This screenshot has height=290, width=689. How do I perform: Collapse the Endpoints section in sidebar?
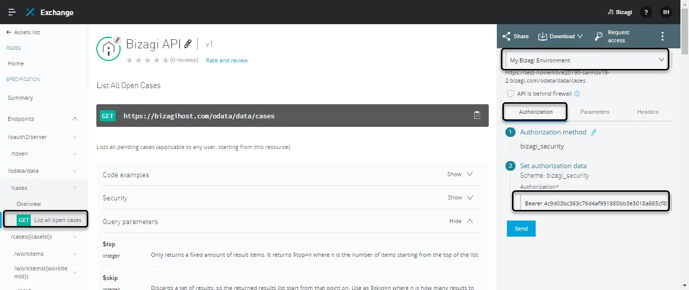[75, 119]
